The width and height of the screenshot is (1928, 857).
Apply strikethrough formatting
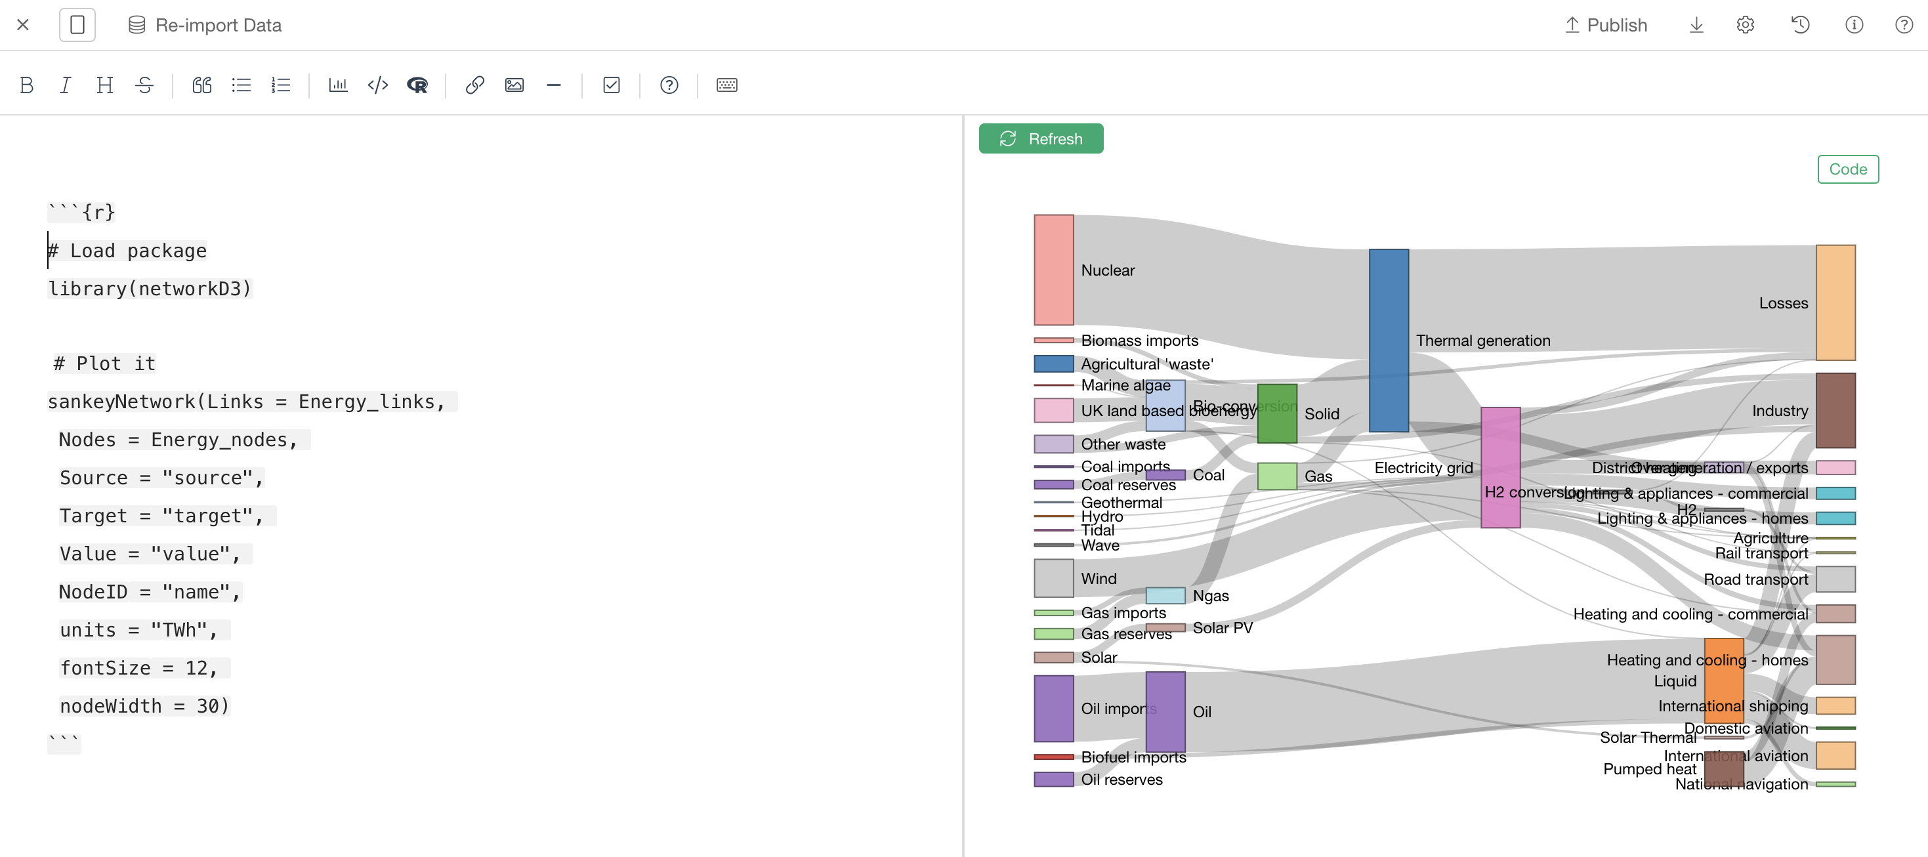coord(144,85)
